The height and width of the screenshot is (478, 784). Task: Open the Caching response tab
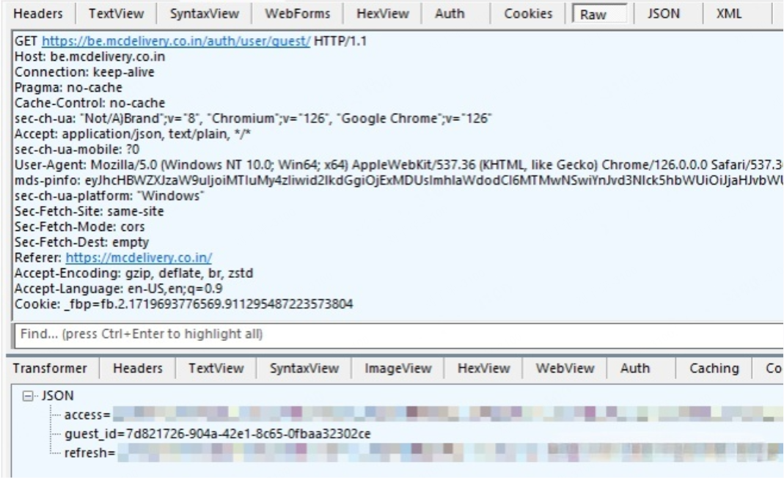coord(714,369)
